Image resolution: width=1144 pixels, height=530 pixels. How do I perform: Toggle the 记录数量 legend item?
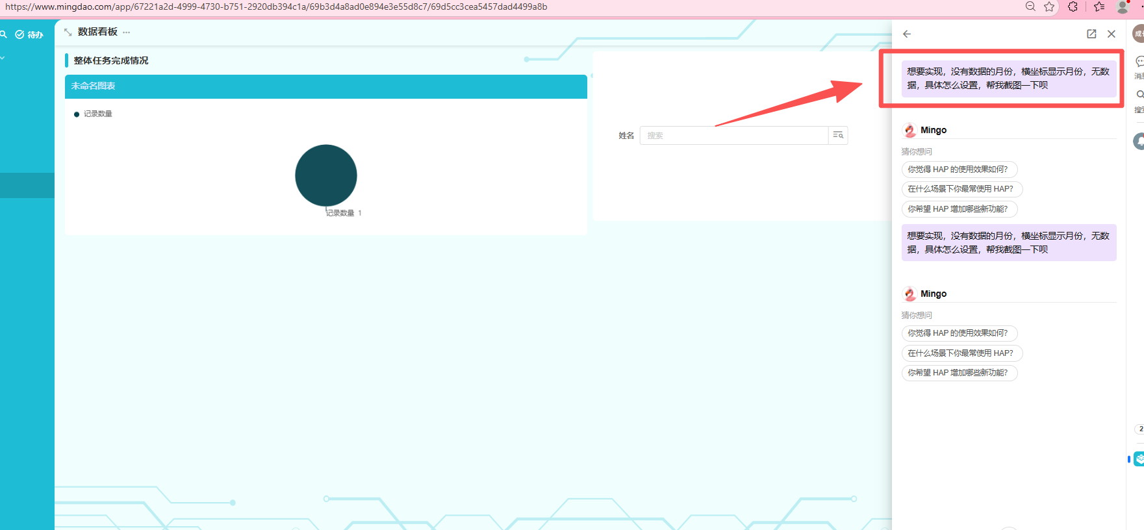pos(93,114)
